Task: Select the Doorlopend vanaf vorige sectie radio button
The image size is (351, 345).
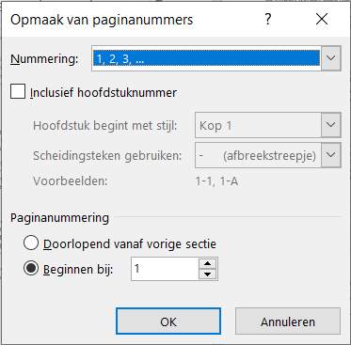Action: 31,243
